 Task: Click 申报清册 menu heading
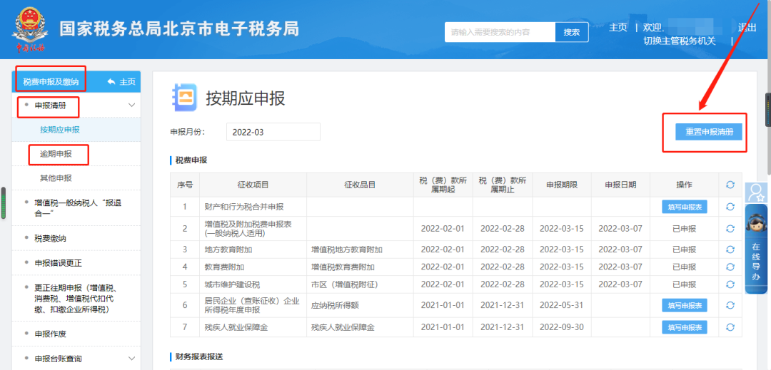click(50, 105)
